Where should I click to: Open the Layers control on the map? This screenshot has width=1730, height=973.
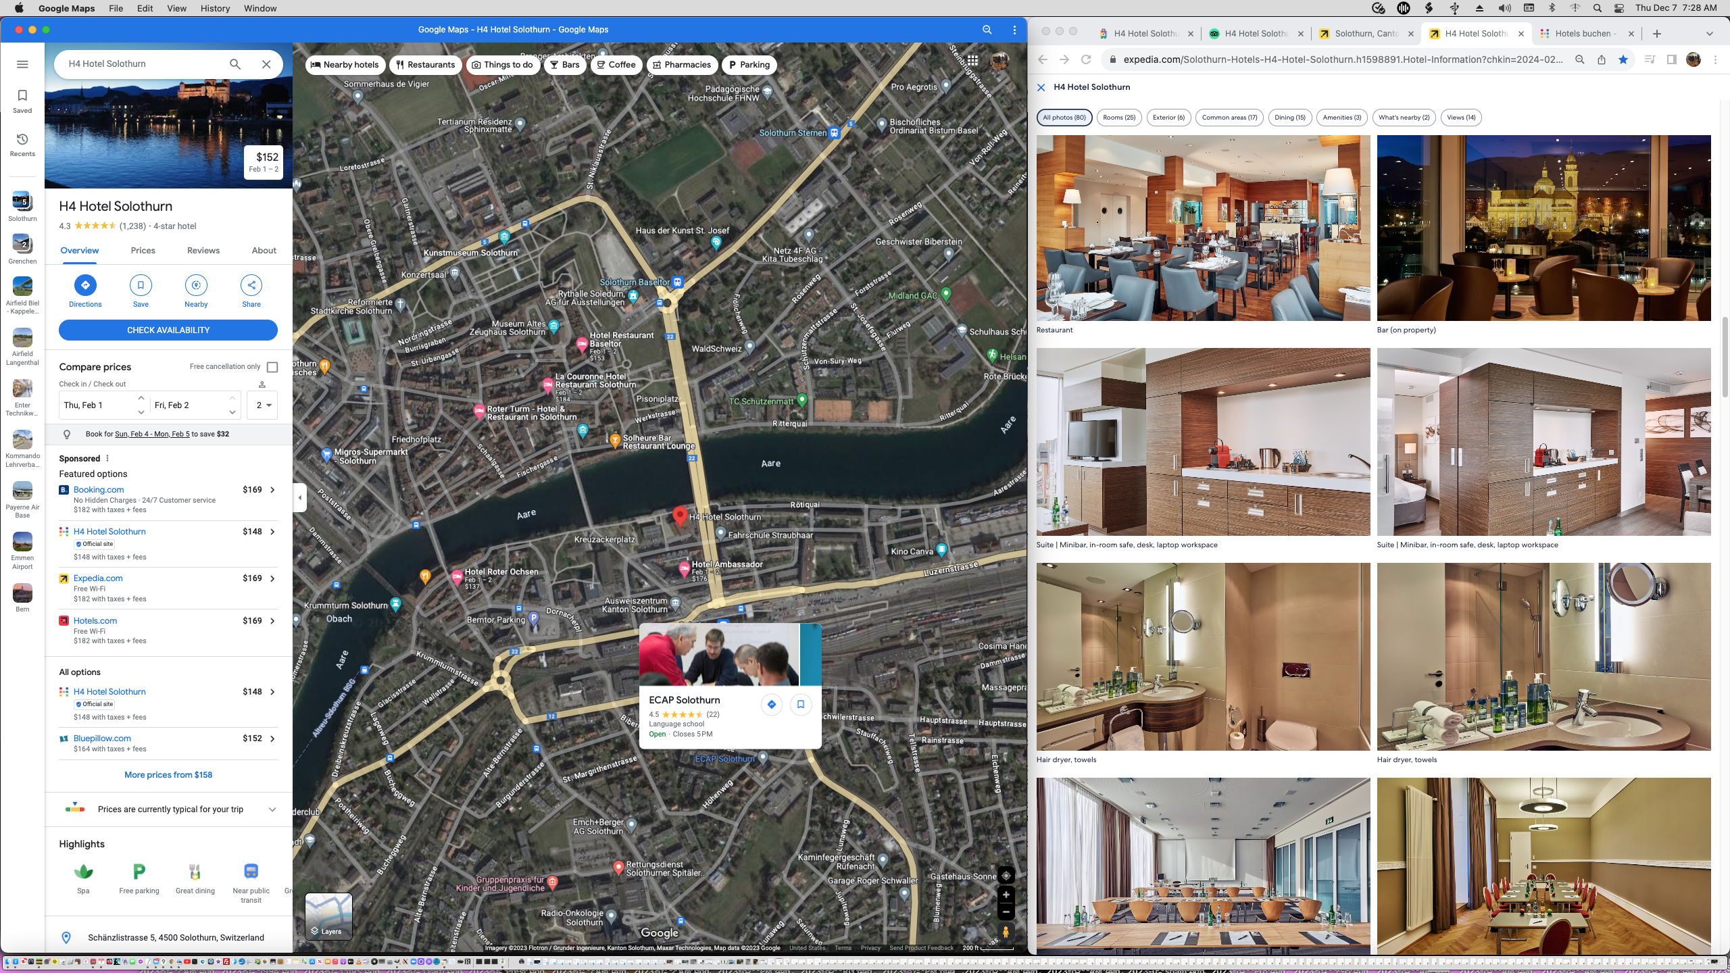click(x=329, y=917)
